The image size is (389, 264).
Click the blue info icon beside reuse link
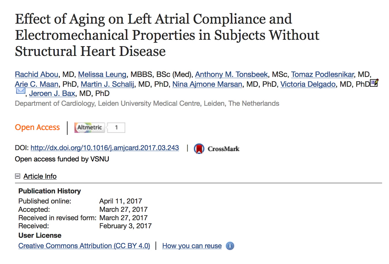[x=230, y=246]
